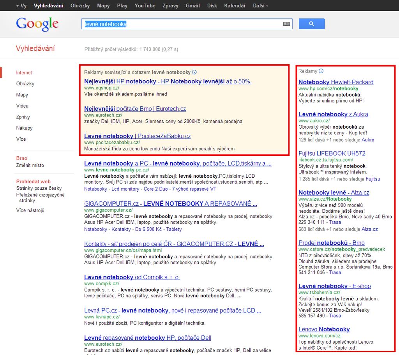Click the red Vyhledávání page heading
Viewport: 399px width, 355px height.
35,49
